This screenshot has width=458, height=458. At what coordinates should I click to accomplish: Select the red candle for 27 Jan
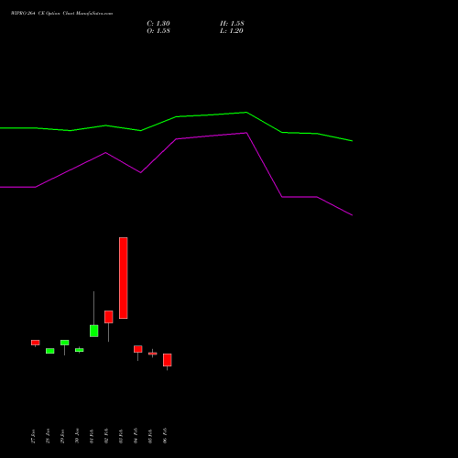(36, 343)
